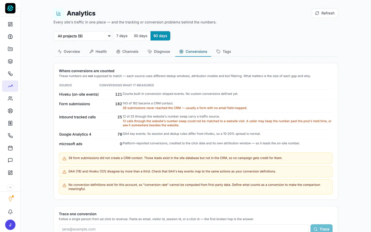The width and height of the screenshot is (371, 232).
Task: Click the microsoft ads row label
Action: point(71,144)
